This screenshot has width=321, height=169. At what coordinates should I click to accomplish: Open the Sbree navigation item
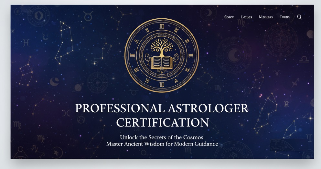(x=229, y=17)
